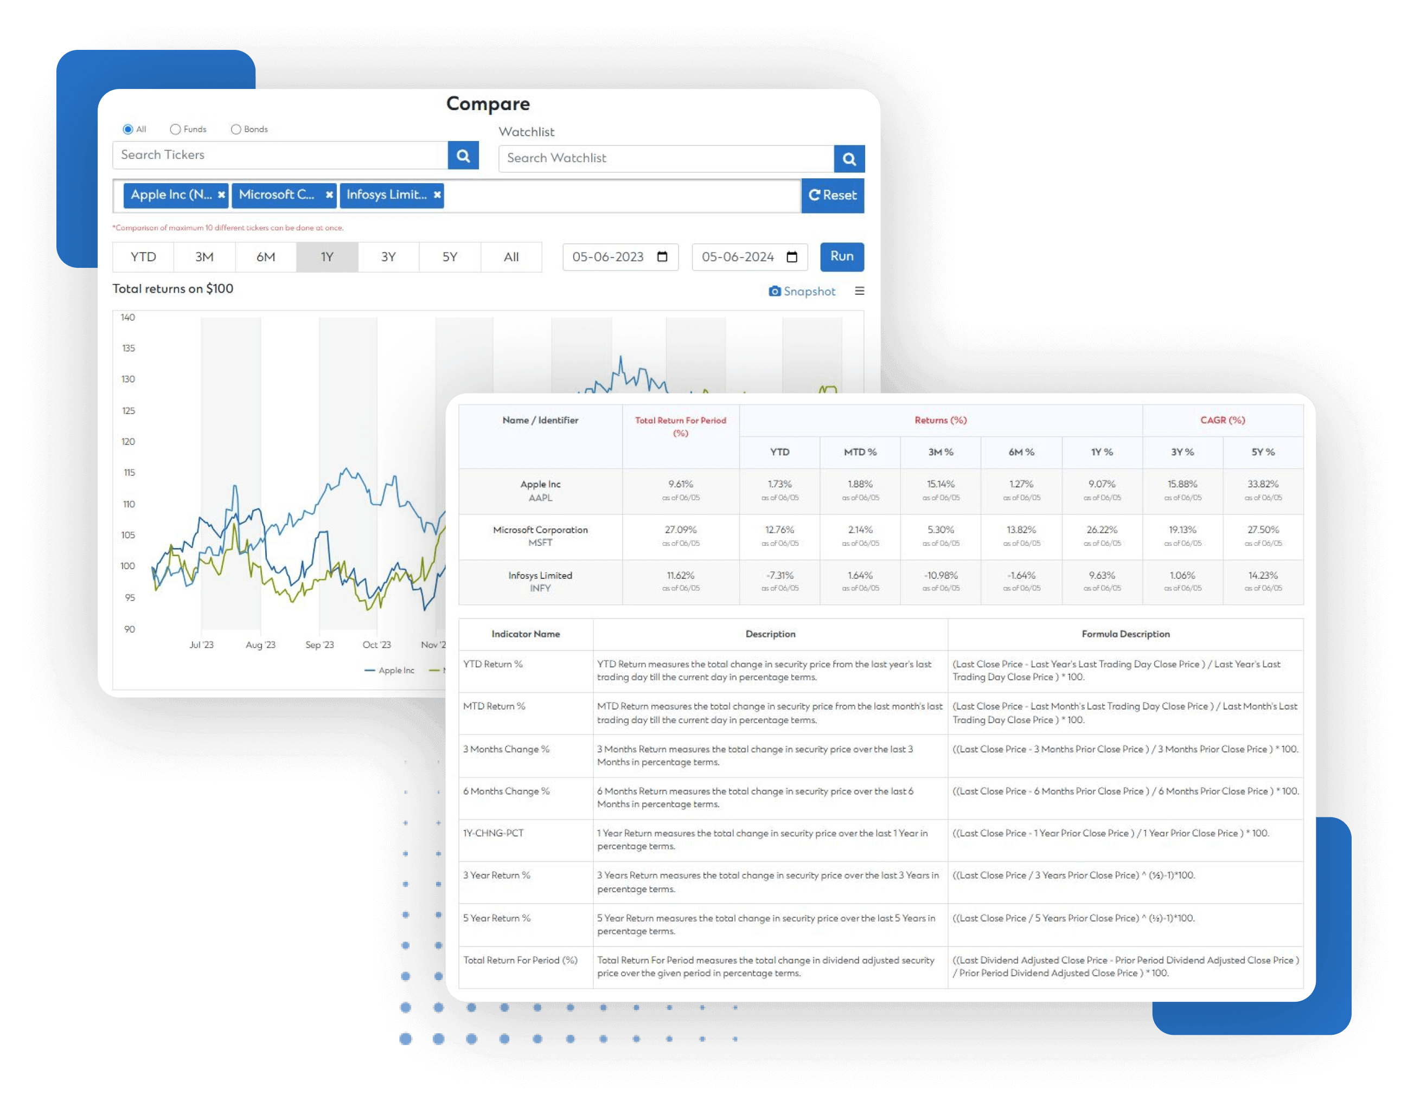Focus the Search Watchlist input field
This screenshot has width=1414, height=1108.
pos(666,158)
